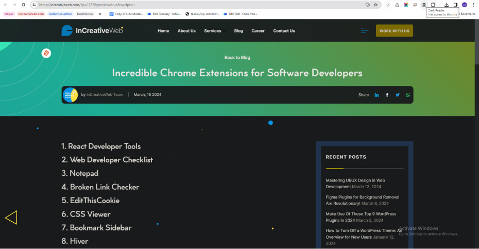
Task: Click the Dark Reader extension icon
Action: 424,5
